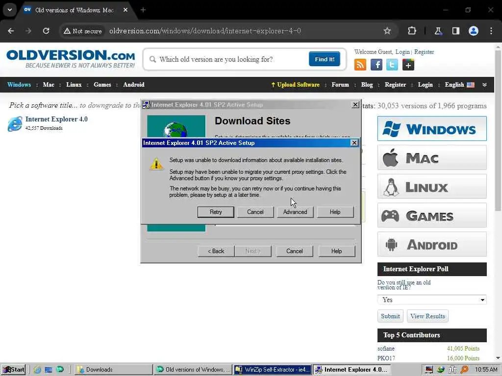Click the RSS feed icon
Screen dimensions: 502x376
pyautogui.click(x=360, y=65)
